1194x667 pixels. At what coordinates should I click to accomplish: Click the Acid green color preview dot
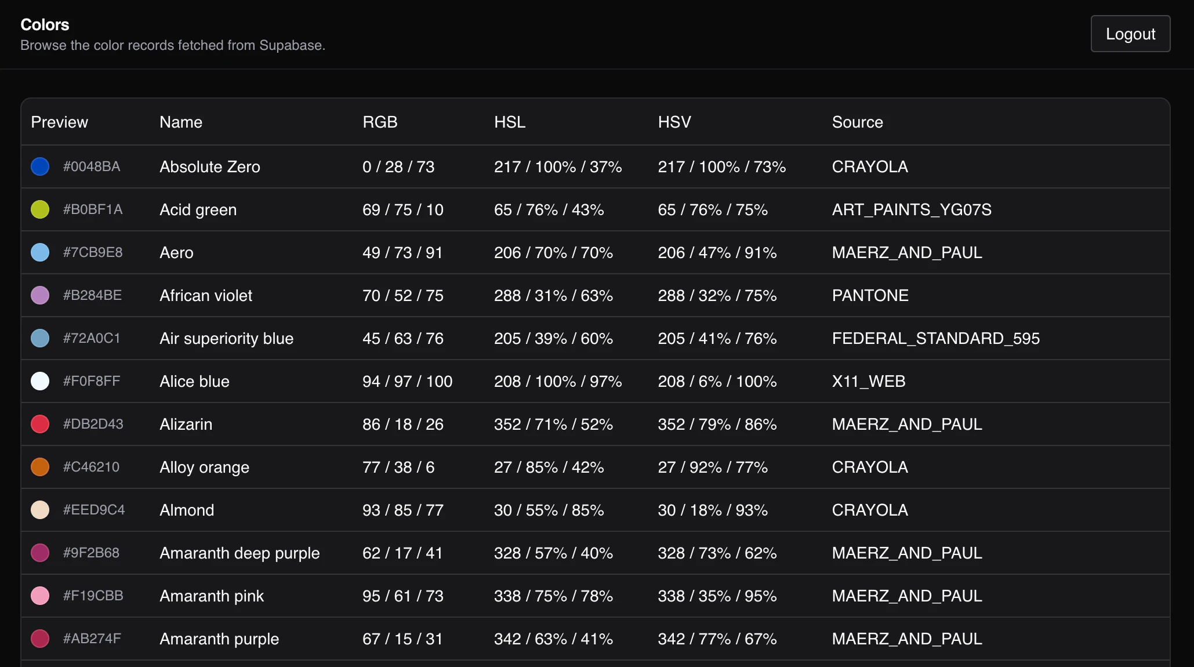pyautogui.click(x=40, y=209)
